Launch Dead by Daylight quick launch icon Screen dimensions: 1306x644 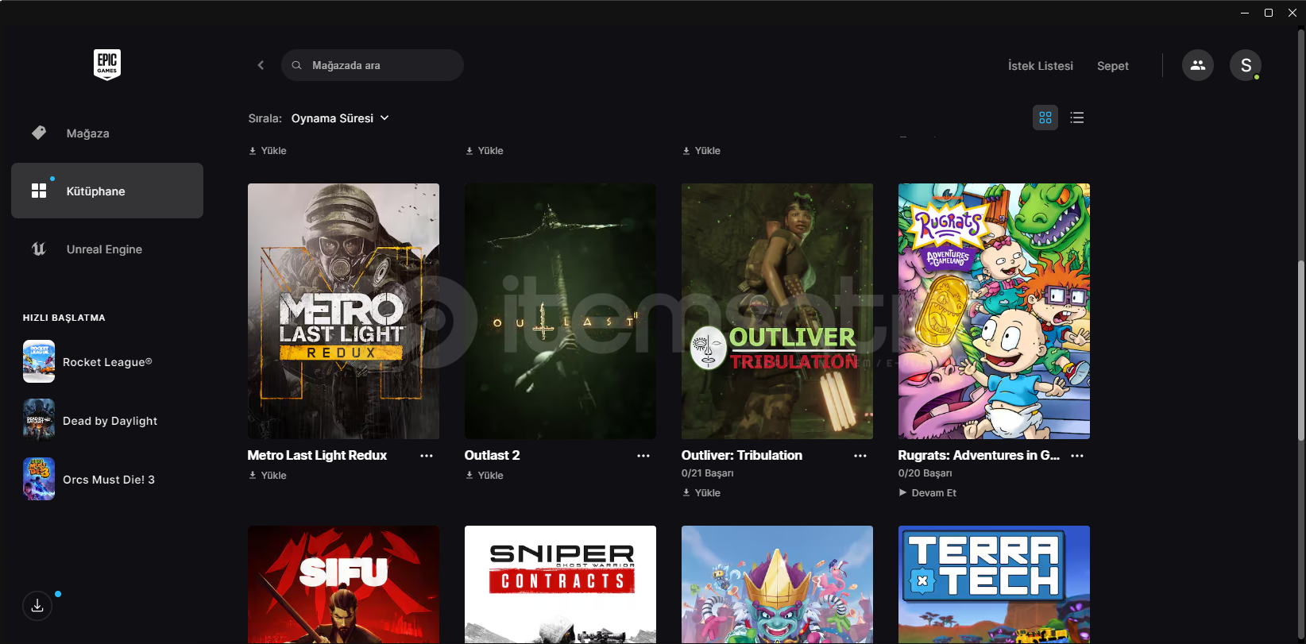(39, 420)
